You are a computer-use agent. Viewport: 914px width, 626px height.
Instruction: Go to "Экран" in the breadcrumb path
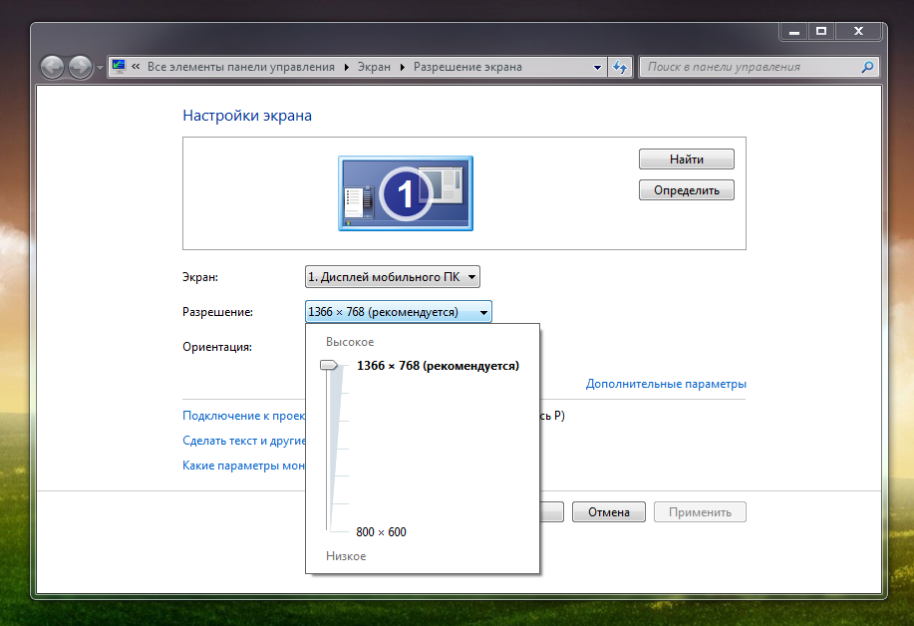coord(374,67)
